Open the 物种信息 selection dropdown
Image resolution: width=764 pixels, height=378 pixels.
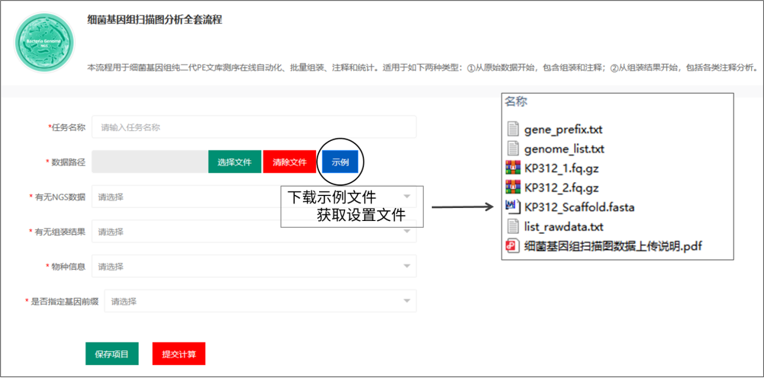pos(253,267)
